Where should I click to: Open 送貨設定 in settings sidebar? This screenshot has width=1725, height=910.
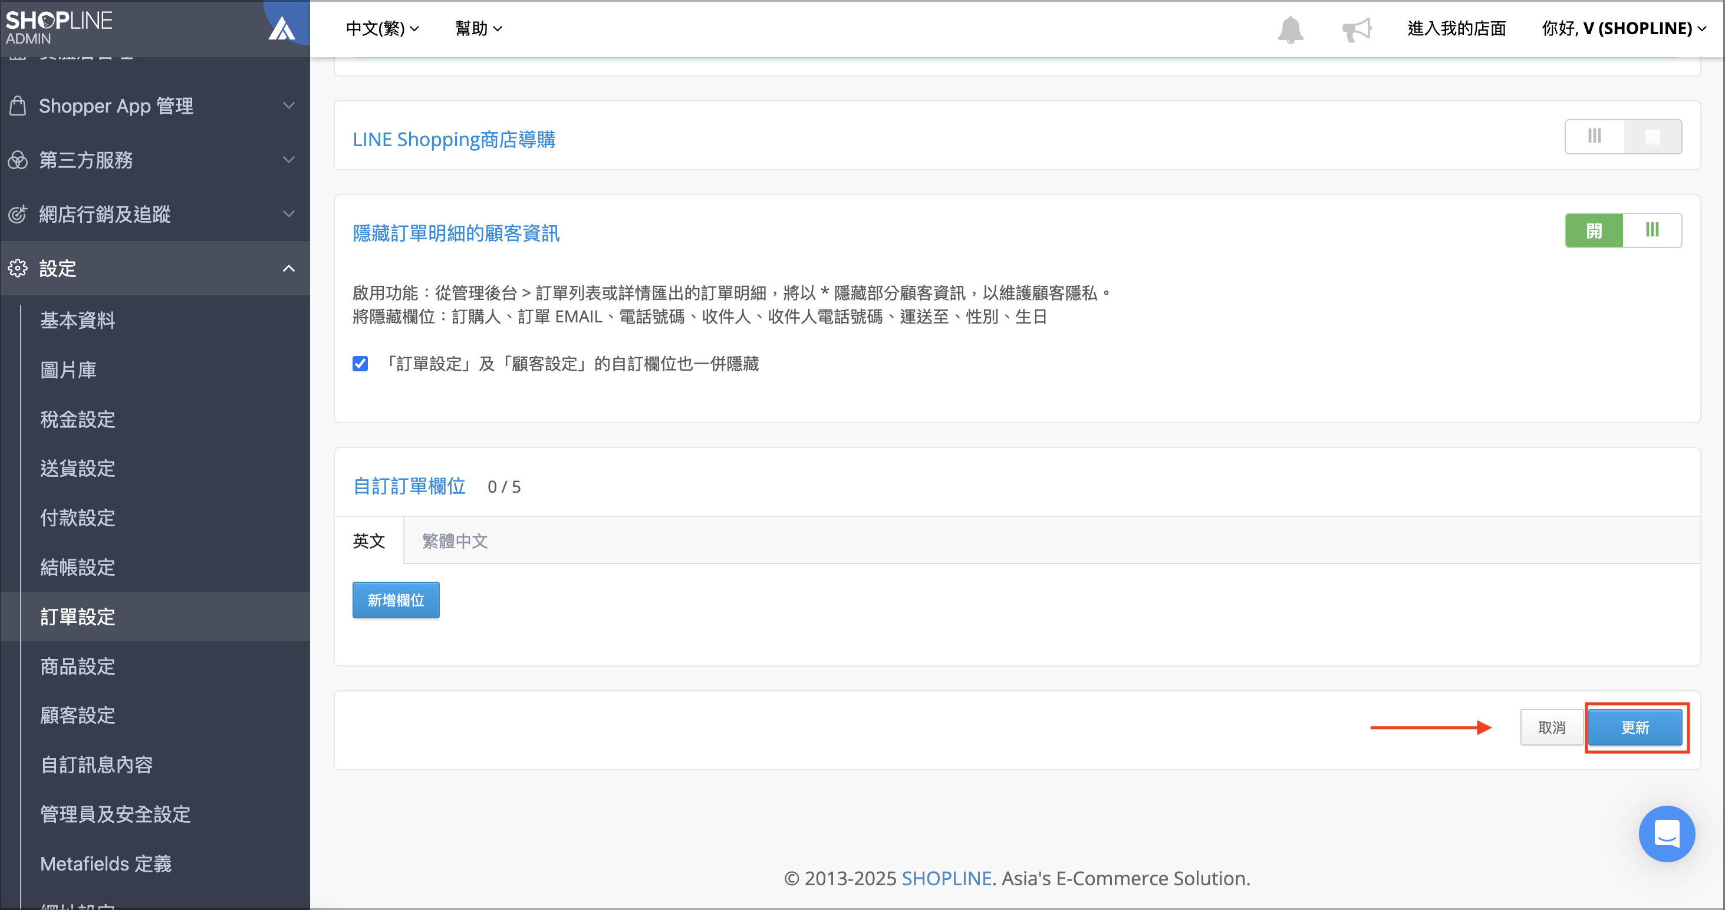78,468
